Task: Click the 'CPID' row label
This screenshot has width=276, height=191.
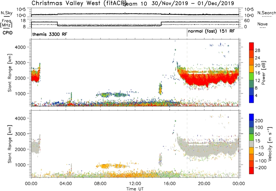Action: (x=8, y=33)
